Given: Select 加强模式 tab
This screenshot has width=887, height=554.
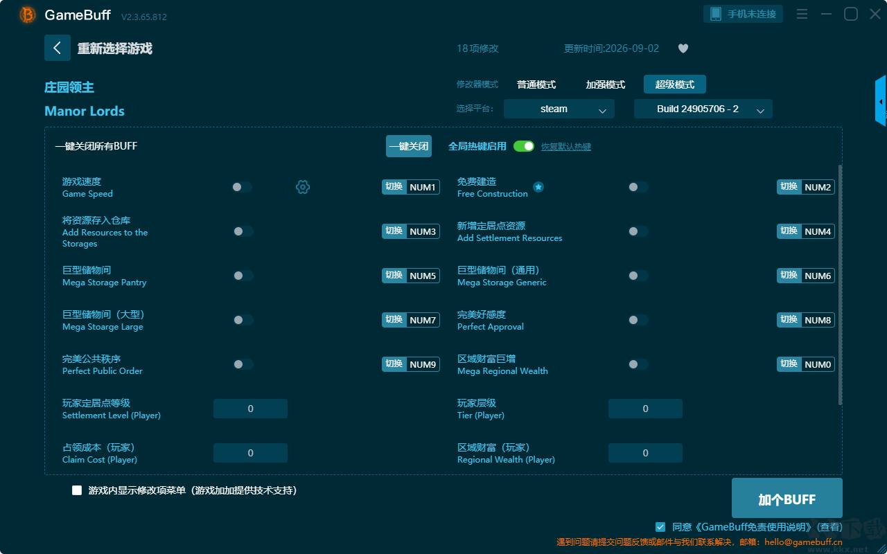Looking at the screenshot, I should click(606, 84).
